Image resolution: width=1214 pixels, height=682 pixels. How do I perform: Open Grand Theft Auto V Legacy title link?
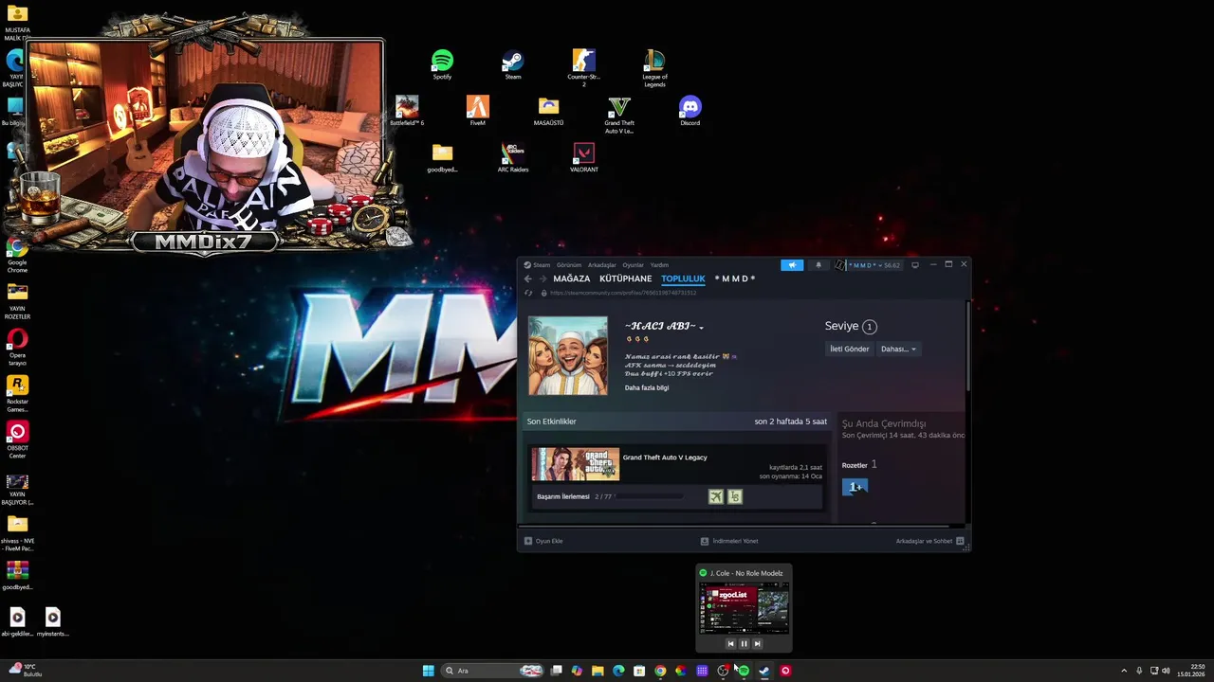(665, 458)
